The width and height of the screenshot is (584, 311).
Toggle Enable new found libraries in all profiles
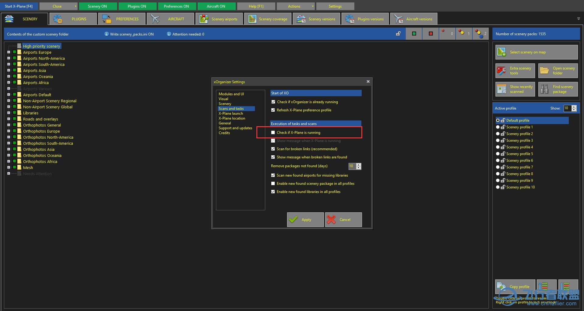[x=273, y=192]
